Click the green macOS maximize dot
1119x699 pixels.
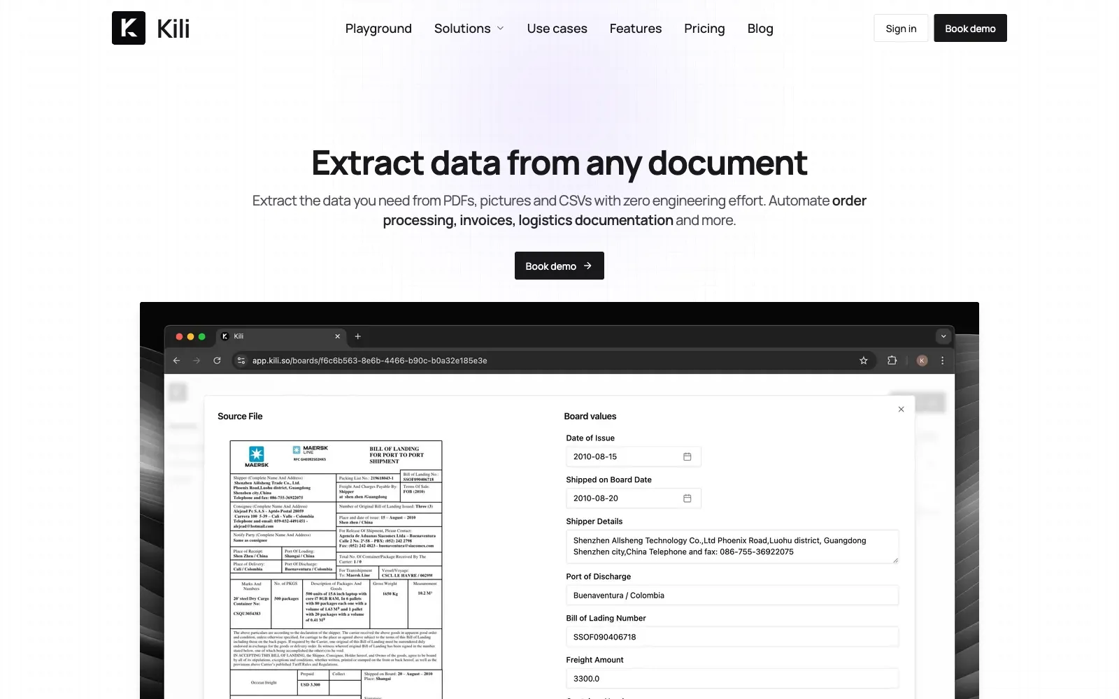click(x=201, y=336)
